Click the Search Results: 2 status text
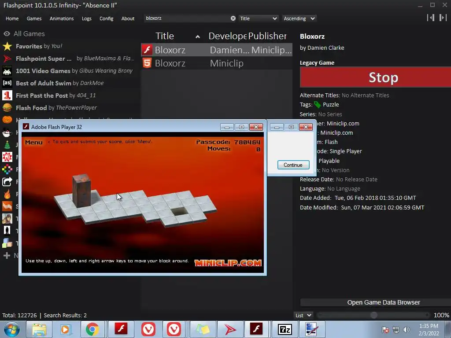 65,315
